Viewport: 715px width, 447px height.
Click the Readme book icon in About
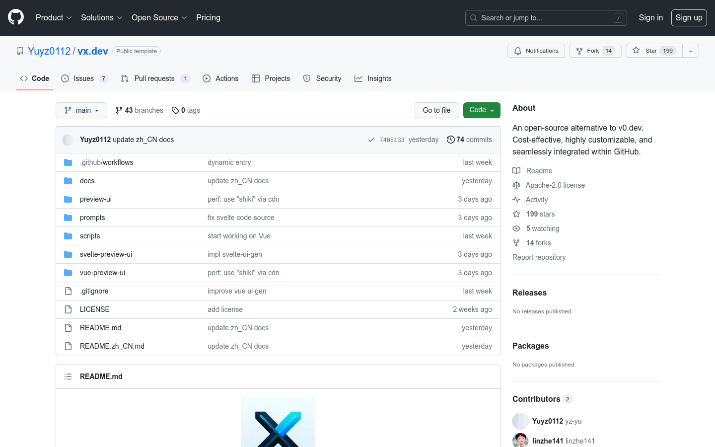516,171
